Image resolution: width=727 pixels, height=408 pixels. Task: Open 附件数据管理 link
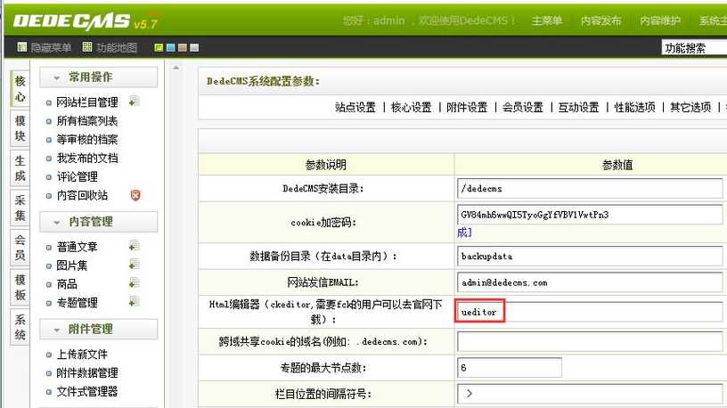click(87, 372)
